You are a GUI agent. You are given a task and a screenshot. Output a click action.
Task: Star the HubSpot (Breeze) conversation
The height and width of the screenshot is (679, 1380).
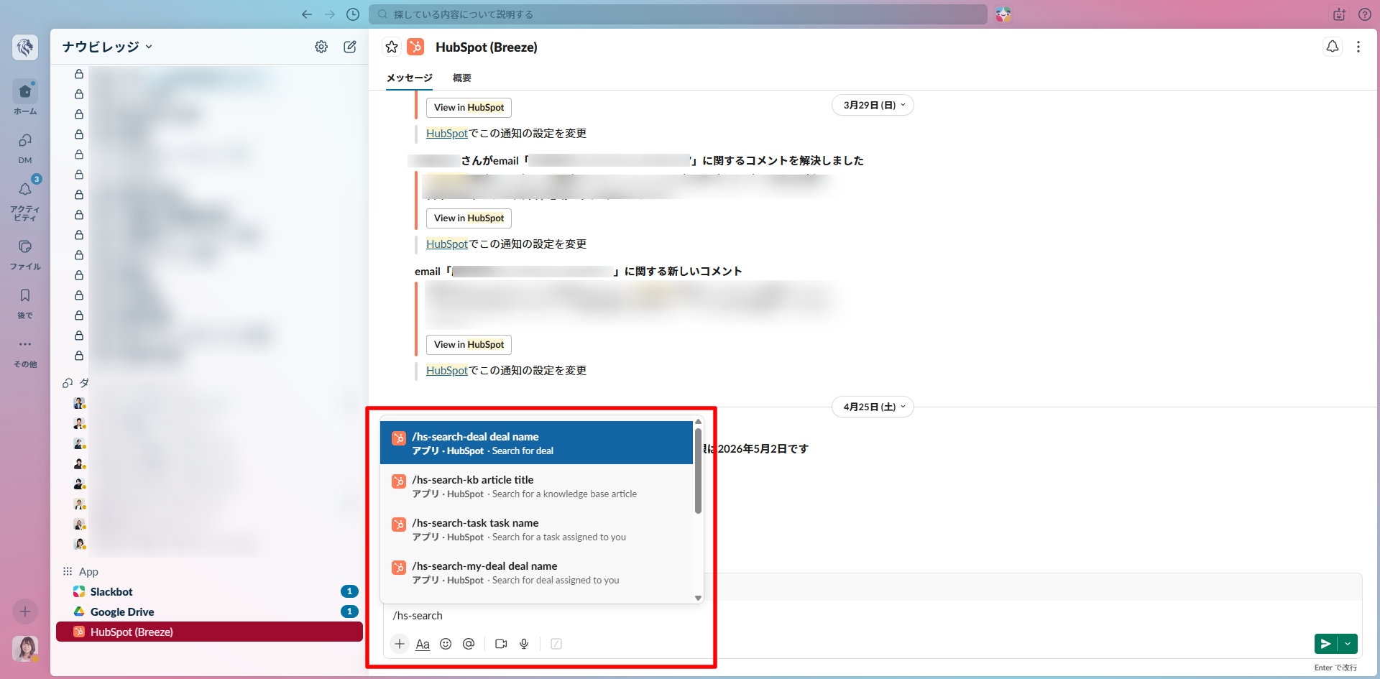point(392,47)
